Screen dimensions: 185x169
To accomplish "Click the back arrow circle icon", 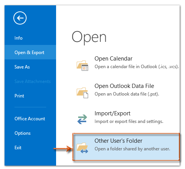I will pos(20,18).
